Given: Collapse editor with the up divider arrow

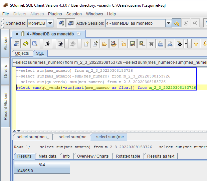Looking at the screenshot, I should pos(15,131).
